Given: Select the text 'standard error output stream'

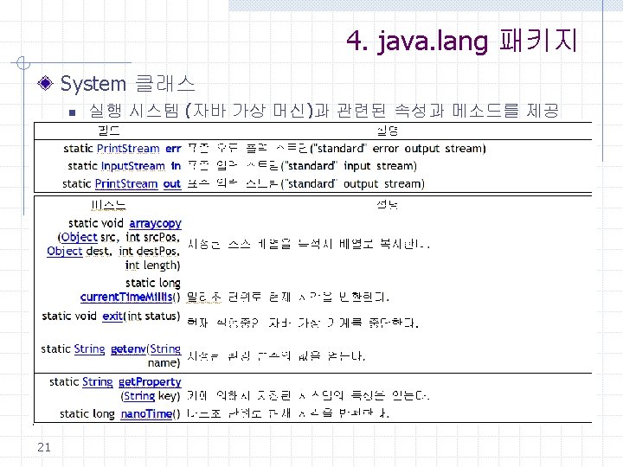Looking at the screenshot, I should coord(397,149).
